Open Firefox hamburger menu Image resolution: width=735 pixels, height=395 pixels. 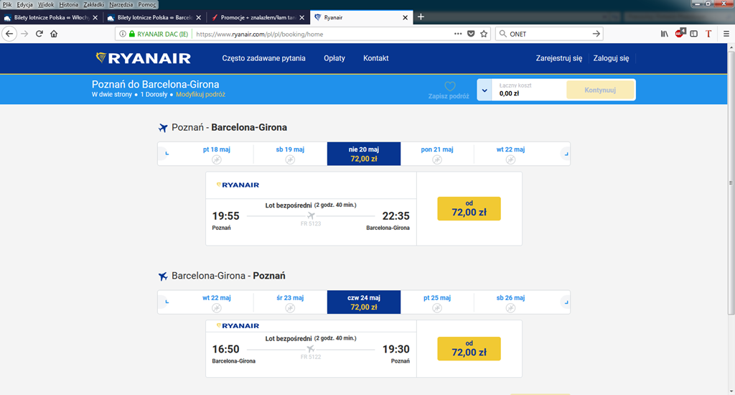726,34
